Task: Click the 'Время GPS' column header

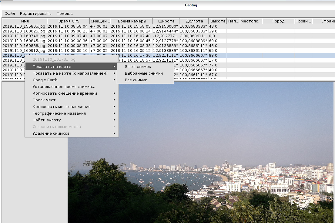Action: click(69, 21)
